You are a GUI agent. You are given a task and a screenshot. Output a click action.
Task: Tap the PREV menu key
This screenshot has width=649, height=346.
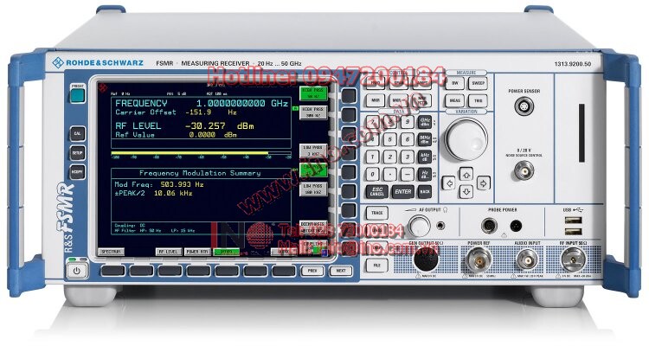(x=312, y=271)
